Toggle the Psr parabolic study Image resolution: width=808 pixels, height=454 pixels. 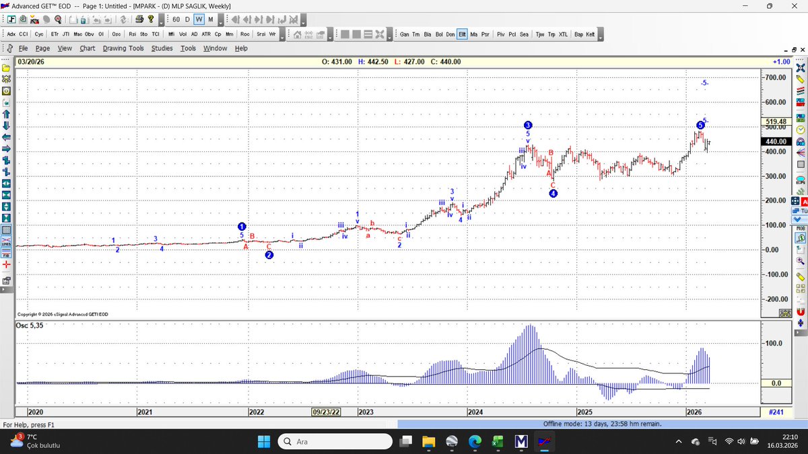pos(485,34)
